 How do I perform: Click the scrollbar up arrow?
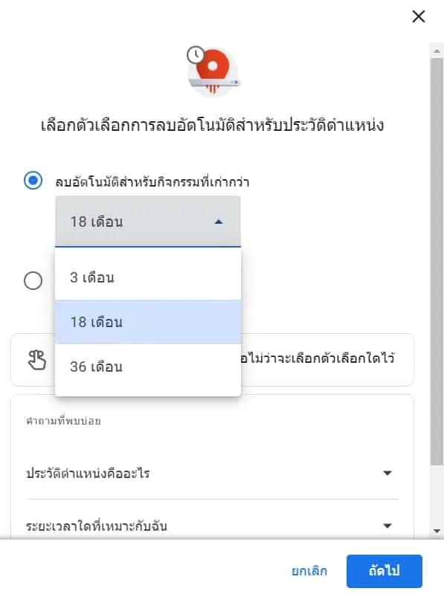coord(437,51)
